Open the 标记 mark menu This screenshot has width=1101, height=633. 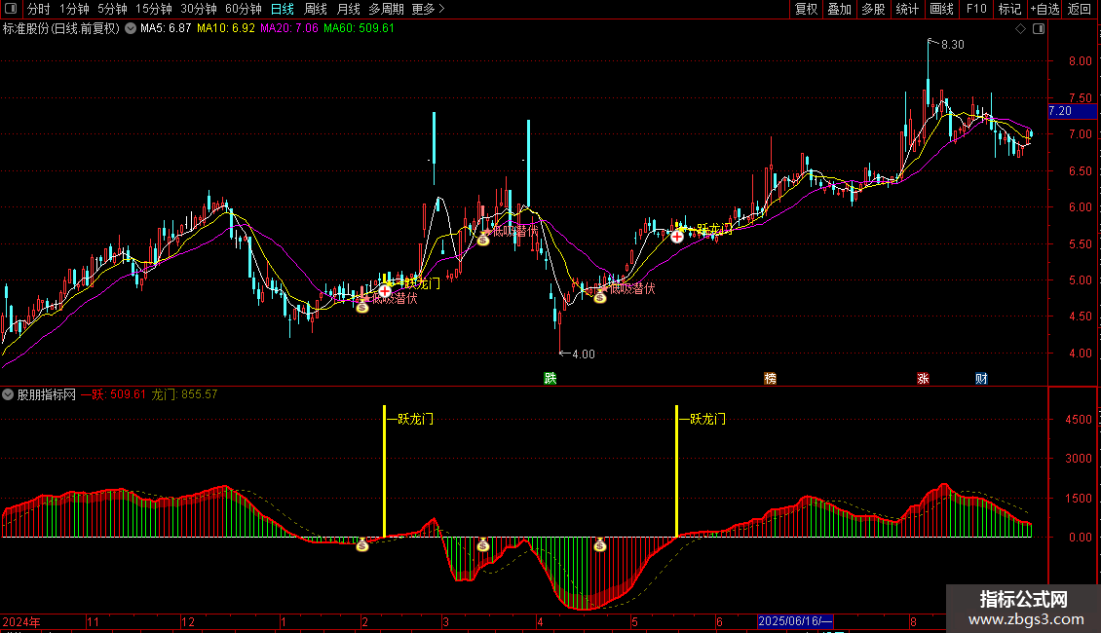[x=1009, y=9]
